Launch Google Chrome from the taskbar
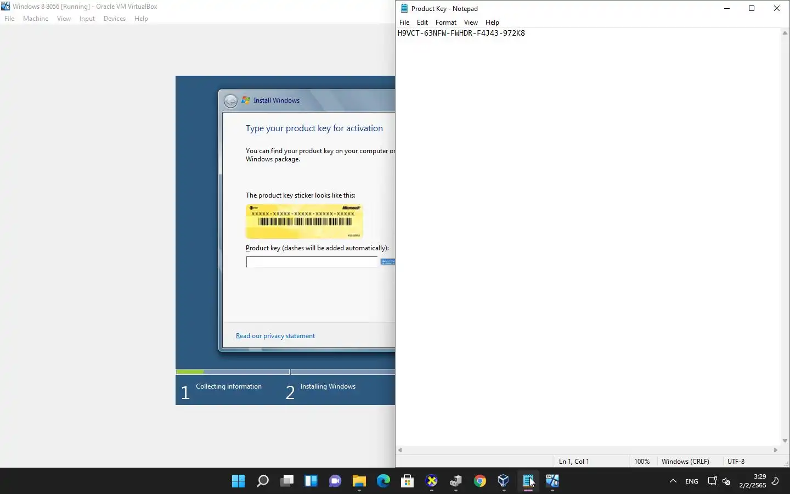Image resolution: width=790 pixels, height=494 pixels. pos(480,481)
